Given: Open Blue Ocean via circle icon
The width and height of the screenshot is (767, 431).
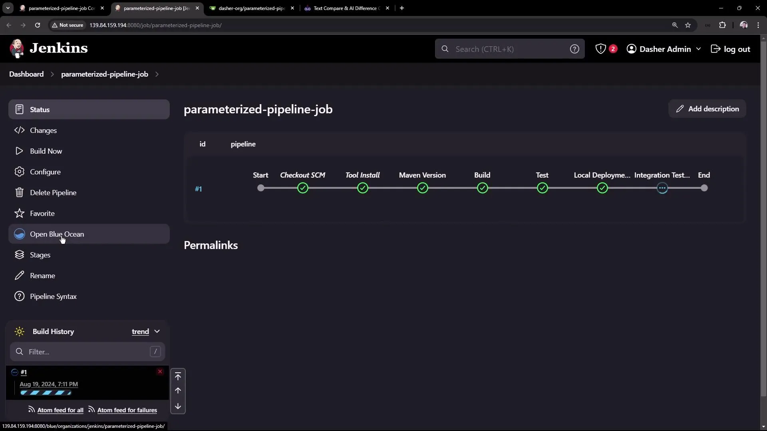Looking at the screenshot, I should [20, 234].
